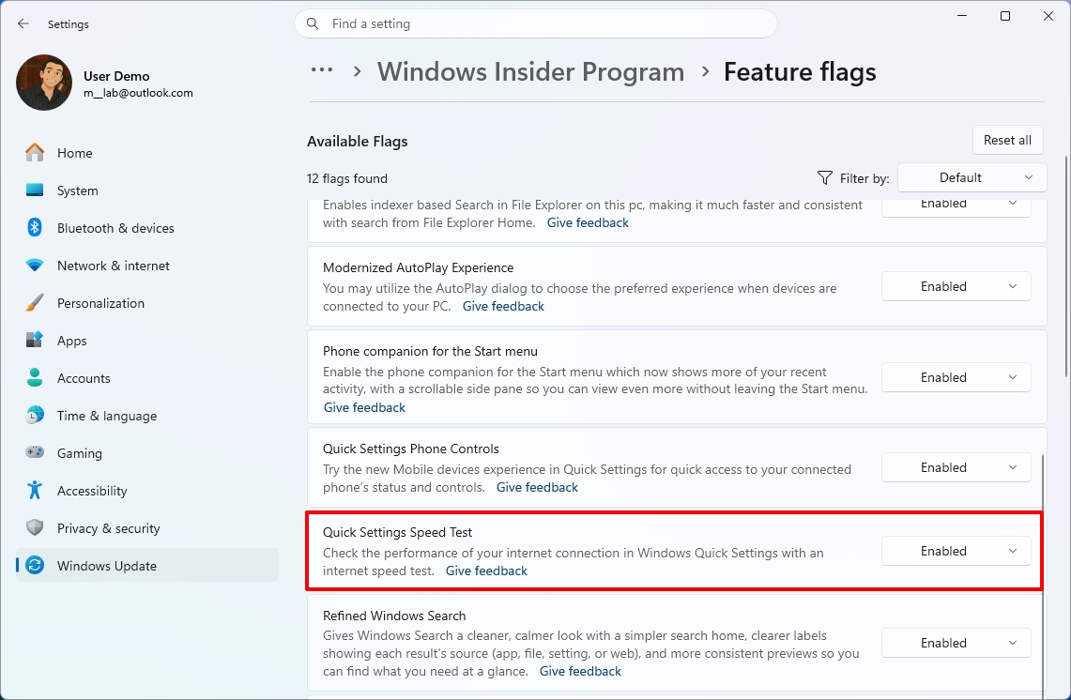This screenshot has height=700, width=1071.
Task: Expand Quick Settings Phone Controls Enabled dropdown
Action: tap(956, 468)
